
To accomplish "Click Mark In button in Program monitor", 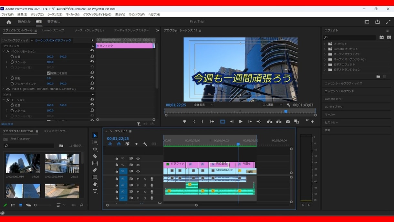I will click(x=194, y=122).
